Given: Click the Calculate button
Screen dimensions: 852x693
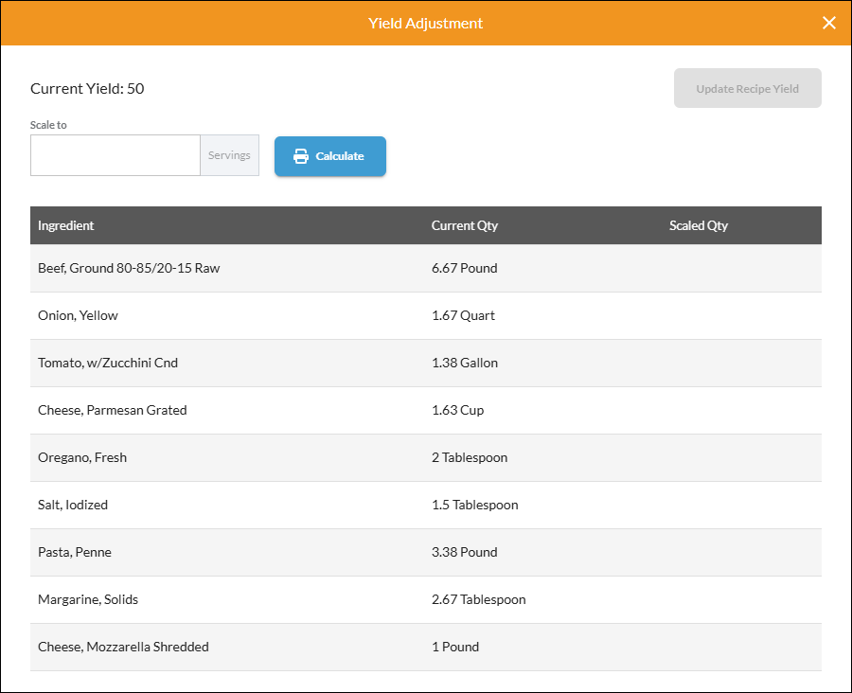Looking at the screenshot, I should [x=329, y=155].
